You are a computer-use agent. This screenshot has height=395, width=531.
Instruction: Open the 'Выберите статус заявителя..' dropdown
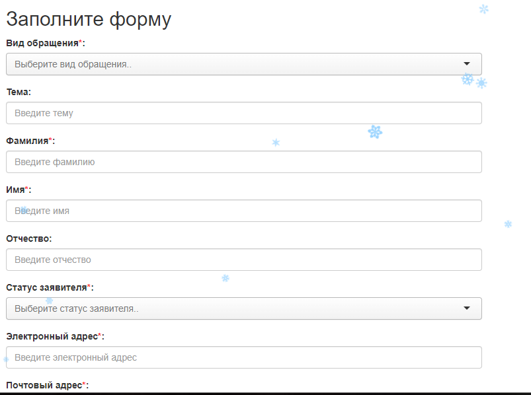click(x=244, y=308)
